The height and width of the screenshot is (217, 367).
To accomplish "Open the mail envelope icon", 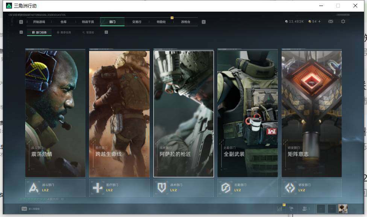I will [331, 21].
